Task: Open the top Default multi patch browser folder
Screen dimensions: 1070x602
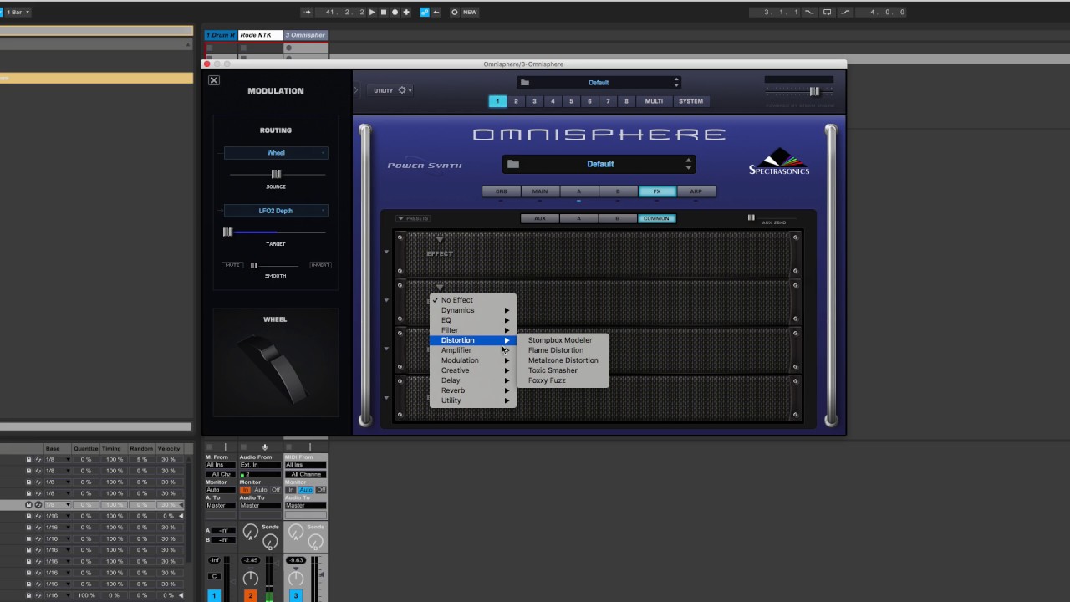Action: click(524, 83)
